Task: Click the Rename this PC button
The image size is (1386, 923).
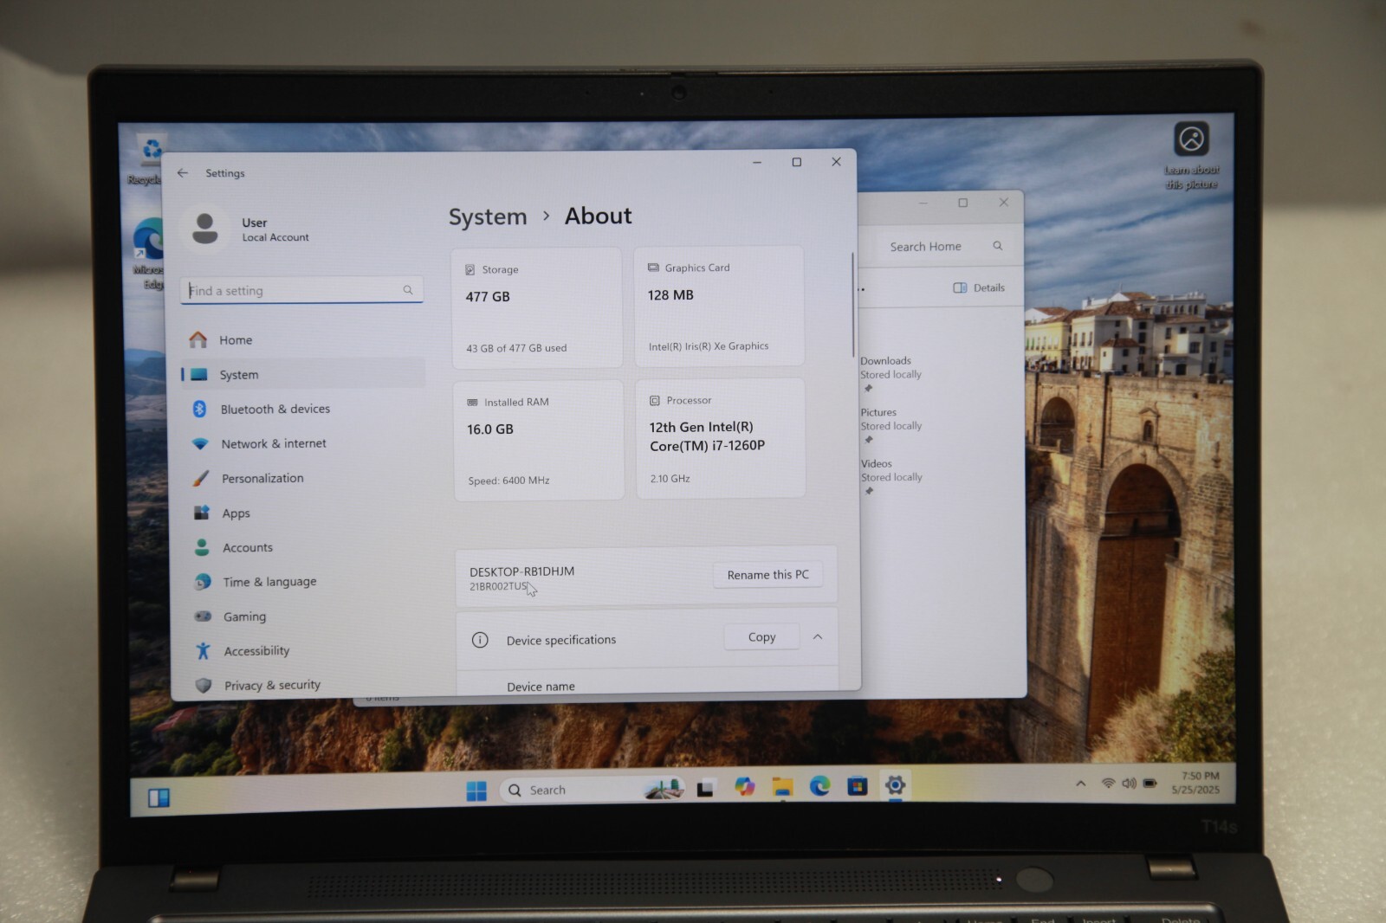Action: [x=768, y=575]
